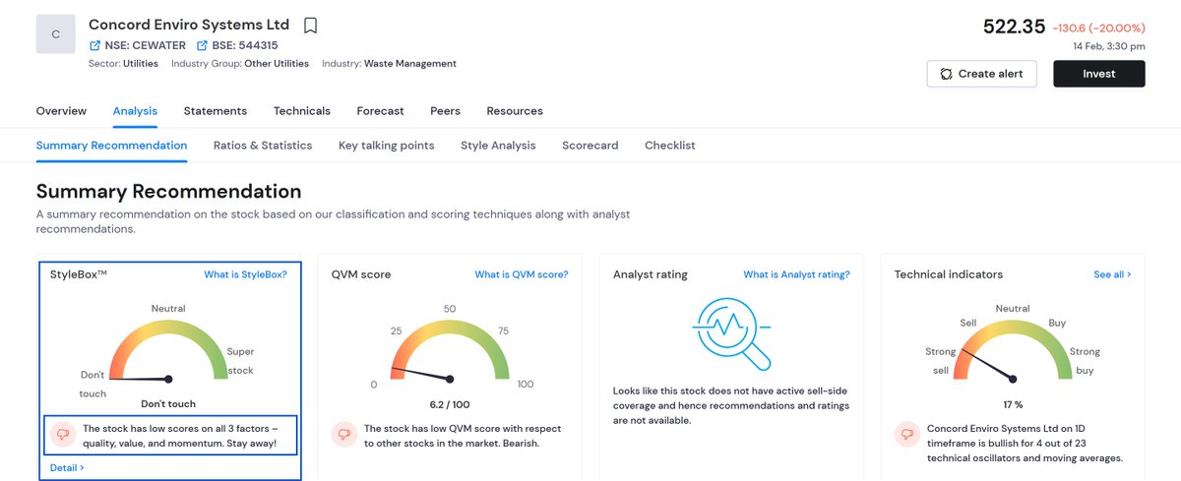Click the 'What is QVM score?' link
Screen dimensions: 1181x481
pyautogui.click(x=522, y=274)
